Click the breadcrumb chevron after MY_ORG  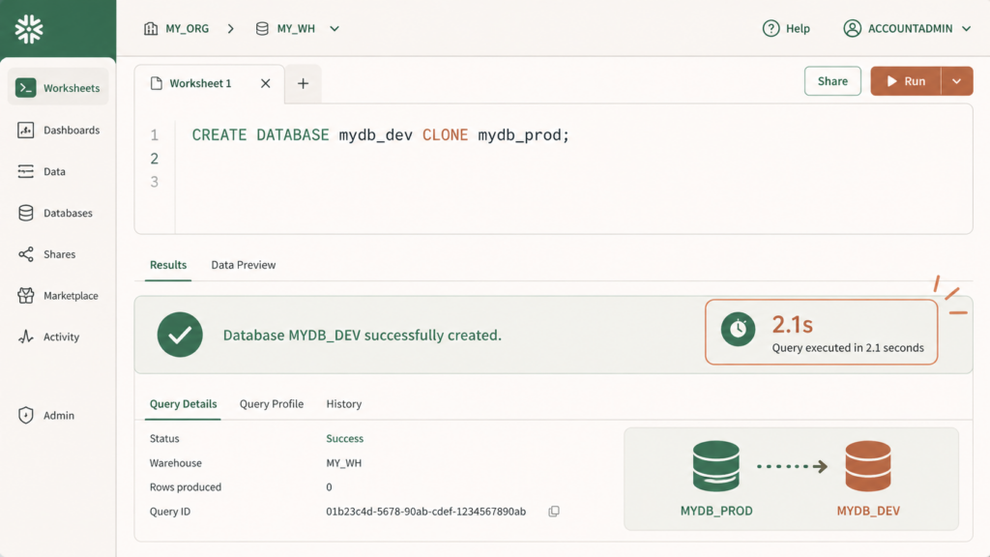[x=230, y=28]
